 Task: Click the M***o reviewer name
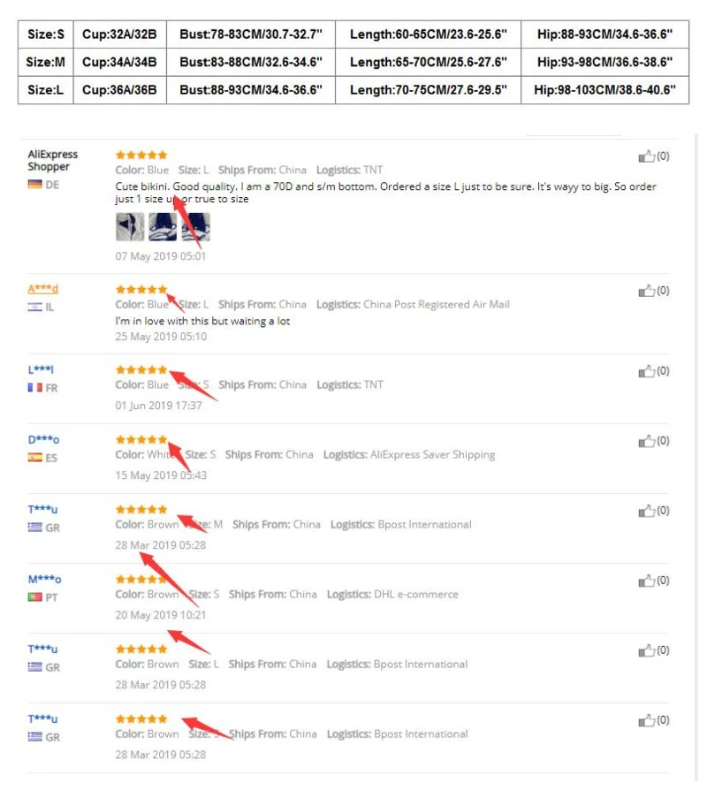point(44,579)
